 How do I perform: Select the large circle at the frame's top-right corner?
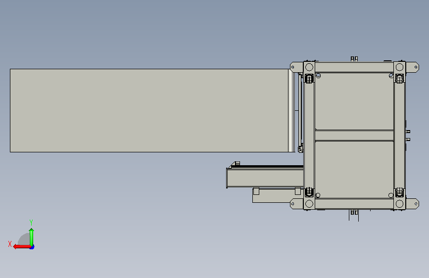(399, 67)
